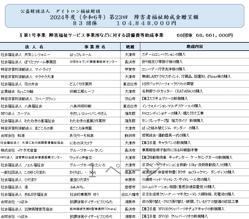249x219 pixels.
Task: Click 折り機及び帯掛け機の購入 text
Action: 162,62
